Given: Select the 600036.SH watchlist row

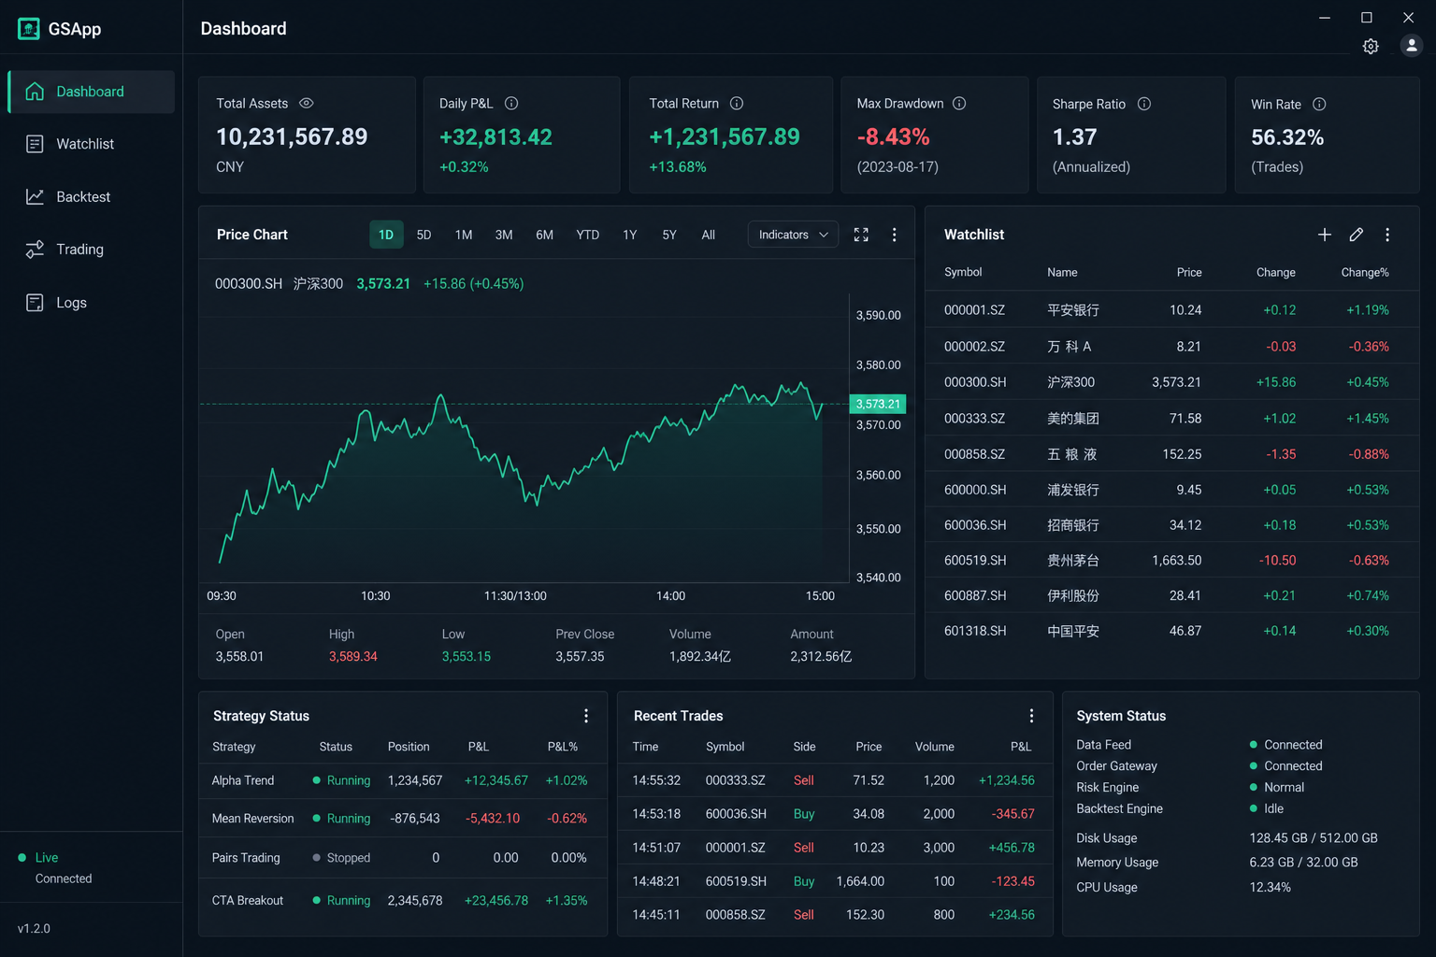Looking at the screenshot, I should pyautogui.click(x=1172, y=525).
